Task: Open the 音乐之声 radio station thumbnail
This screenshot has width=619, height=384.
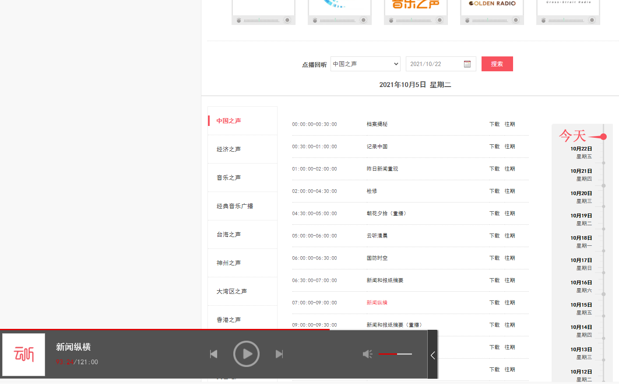Action: click(x=416, y=11)
